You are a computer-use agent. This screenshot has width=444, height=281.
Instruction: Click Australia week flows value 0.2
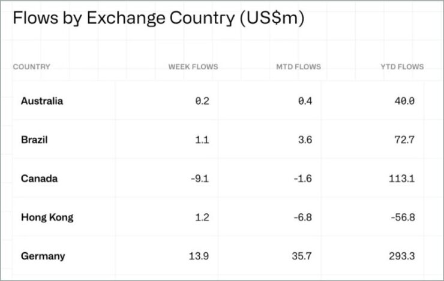click(x=202, y=101)
